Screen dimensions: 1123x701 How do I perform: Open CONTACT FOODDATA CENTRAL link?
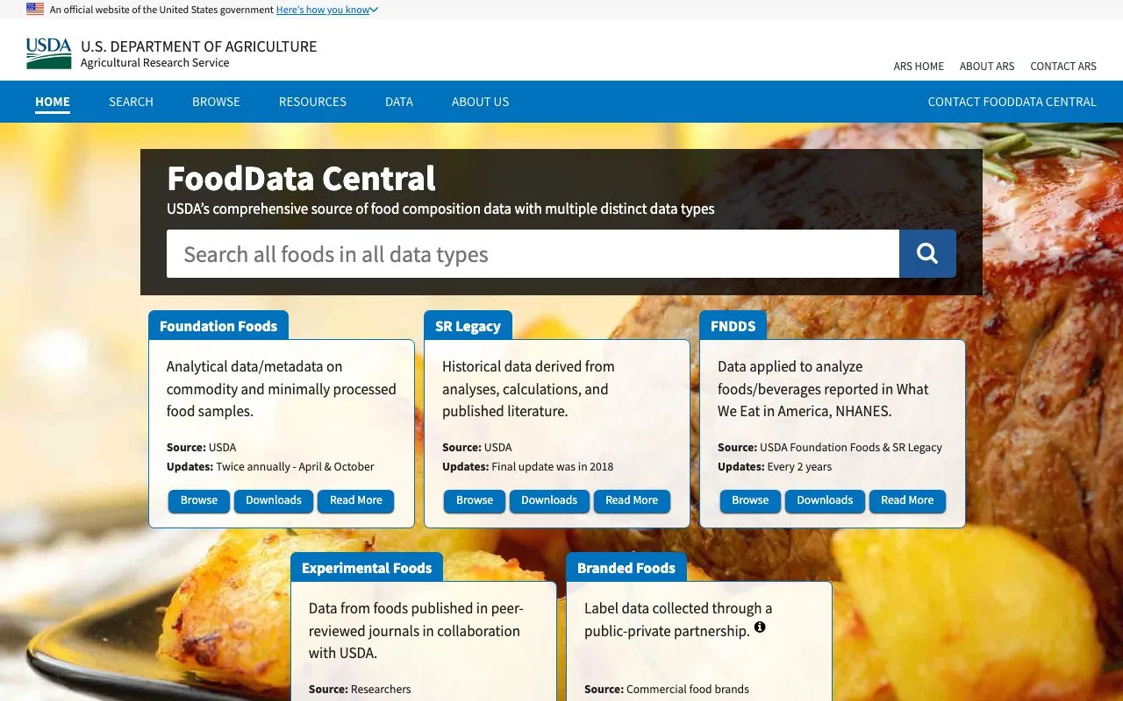click(x=1012, y=102)
